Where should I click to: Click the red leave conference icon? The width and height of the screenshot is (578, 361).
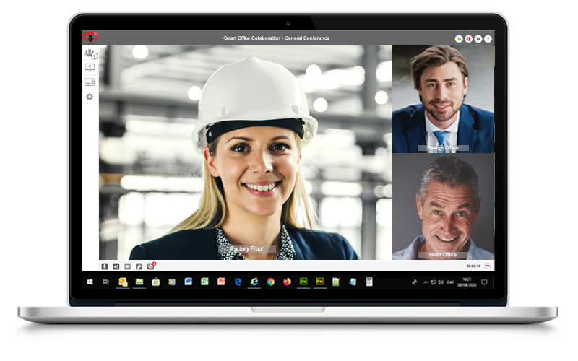pos(468,38)
